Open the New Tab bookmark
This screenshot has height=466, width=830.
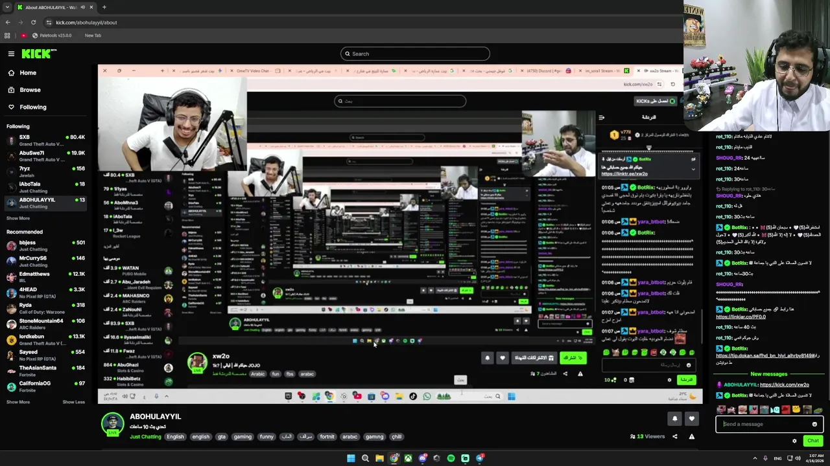pos(93,36)
